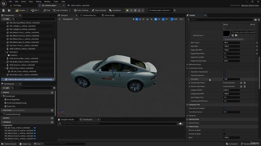
Task: Toggle Start with Tick Enabled checkbox
Action: point(224,108)
